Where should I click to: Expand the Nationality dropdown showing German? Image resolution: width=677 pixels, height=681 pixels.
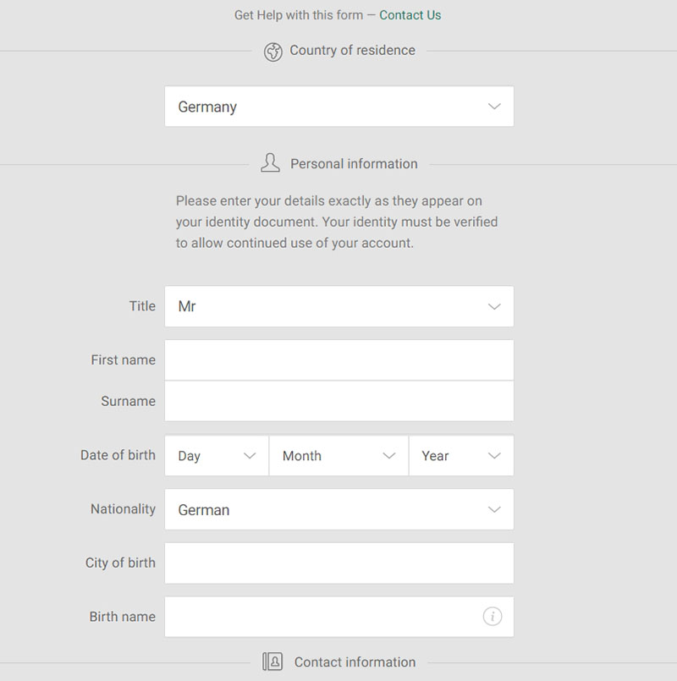(339, 509)
